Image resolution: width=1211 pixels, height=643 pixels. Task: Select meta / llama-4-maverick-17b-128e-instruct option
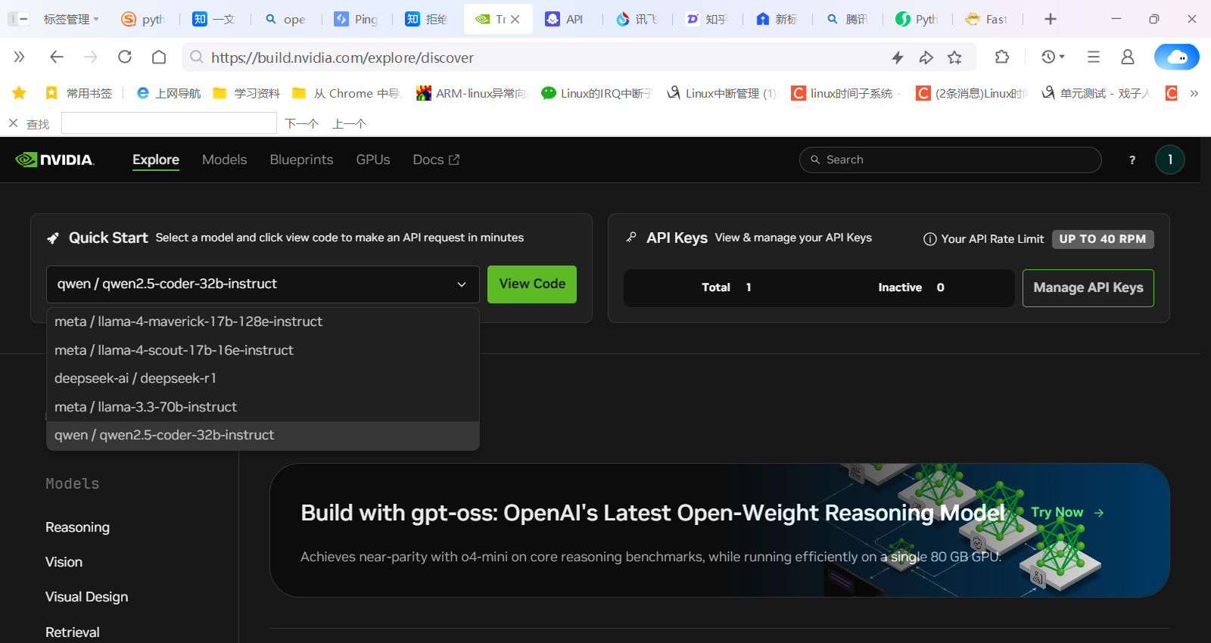click(263, 321)
